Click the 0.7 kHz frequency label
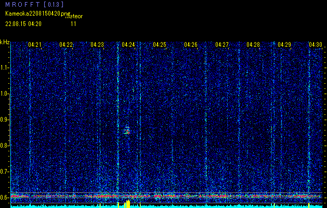Viewport: 327px width, 208px height. pyautogui.click(x=5, y=172)
